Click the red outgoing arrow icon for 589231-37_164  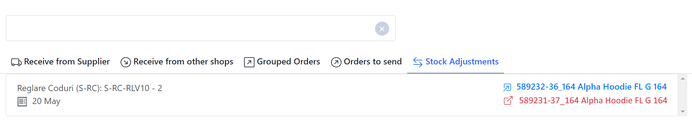[508, 101]
